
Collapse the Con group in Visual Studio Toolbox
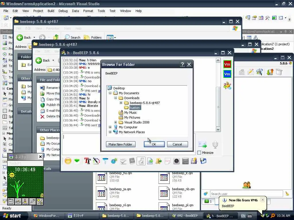[x=3, y=88]
